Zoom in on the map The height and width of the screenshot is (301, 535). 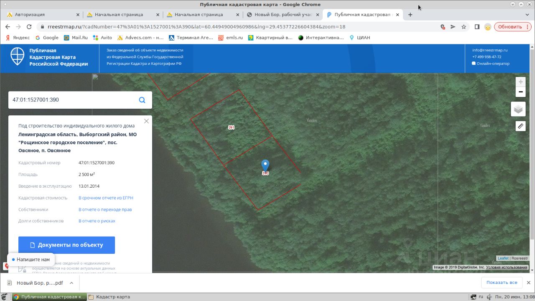[520, 82]
